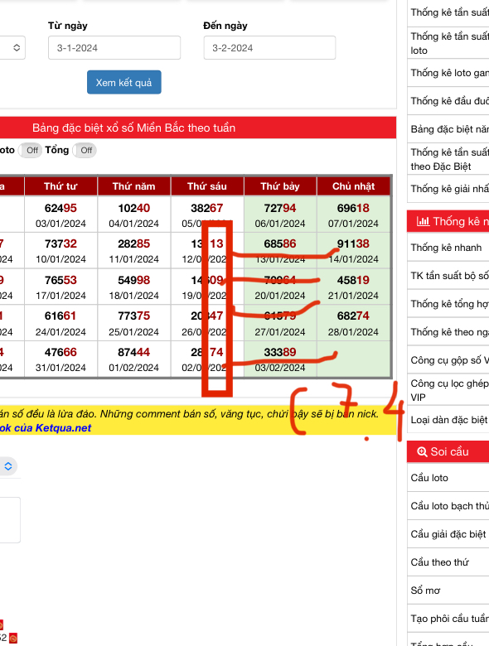Screen dimensions: 489x646
Task: Click the Xem kết quả button
Action: [x=124, y=82]
